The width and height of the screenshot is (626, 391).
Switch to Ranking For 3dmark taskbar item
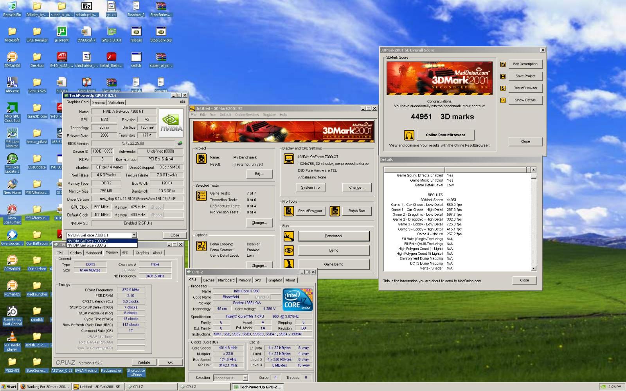[45, 387]
